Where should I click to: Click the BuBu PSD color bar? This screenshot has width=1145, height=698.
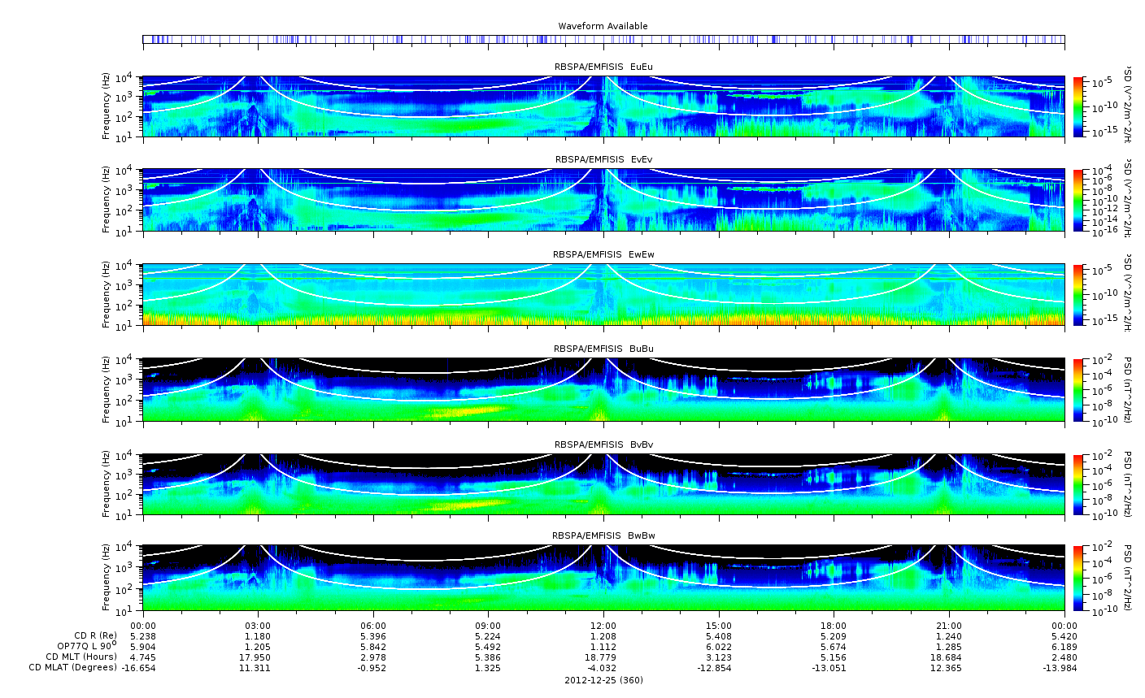pos(1078,389)
